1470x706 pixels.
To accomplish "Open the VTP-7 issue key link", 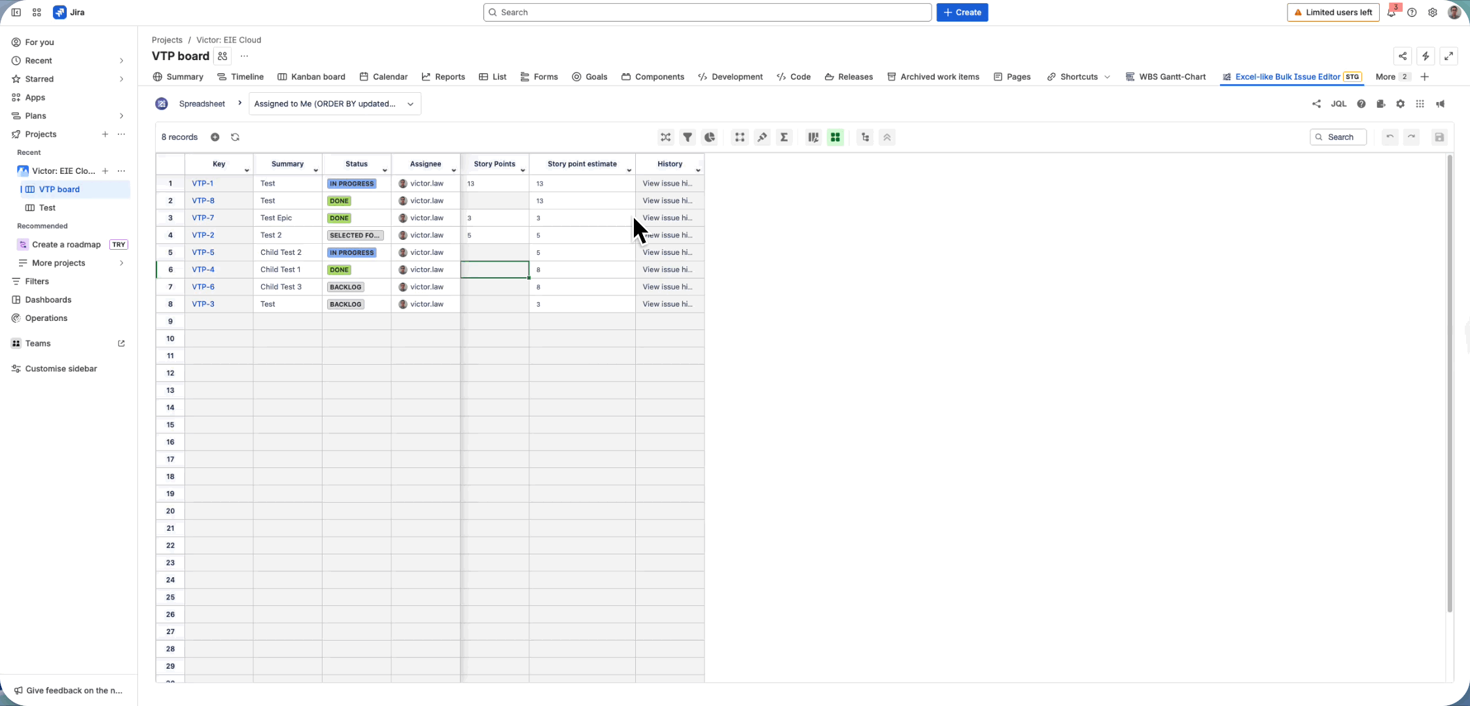I will pyautogui.click(x=203, y=218).
